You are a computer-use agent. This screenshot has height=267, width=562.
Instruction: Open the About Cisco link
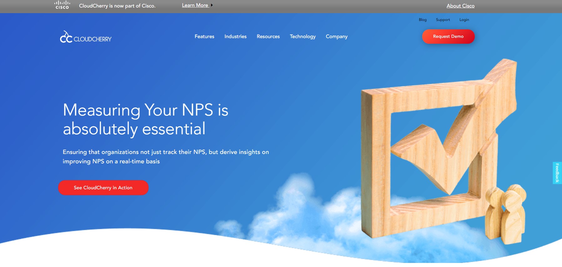click(460, 6)
